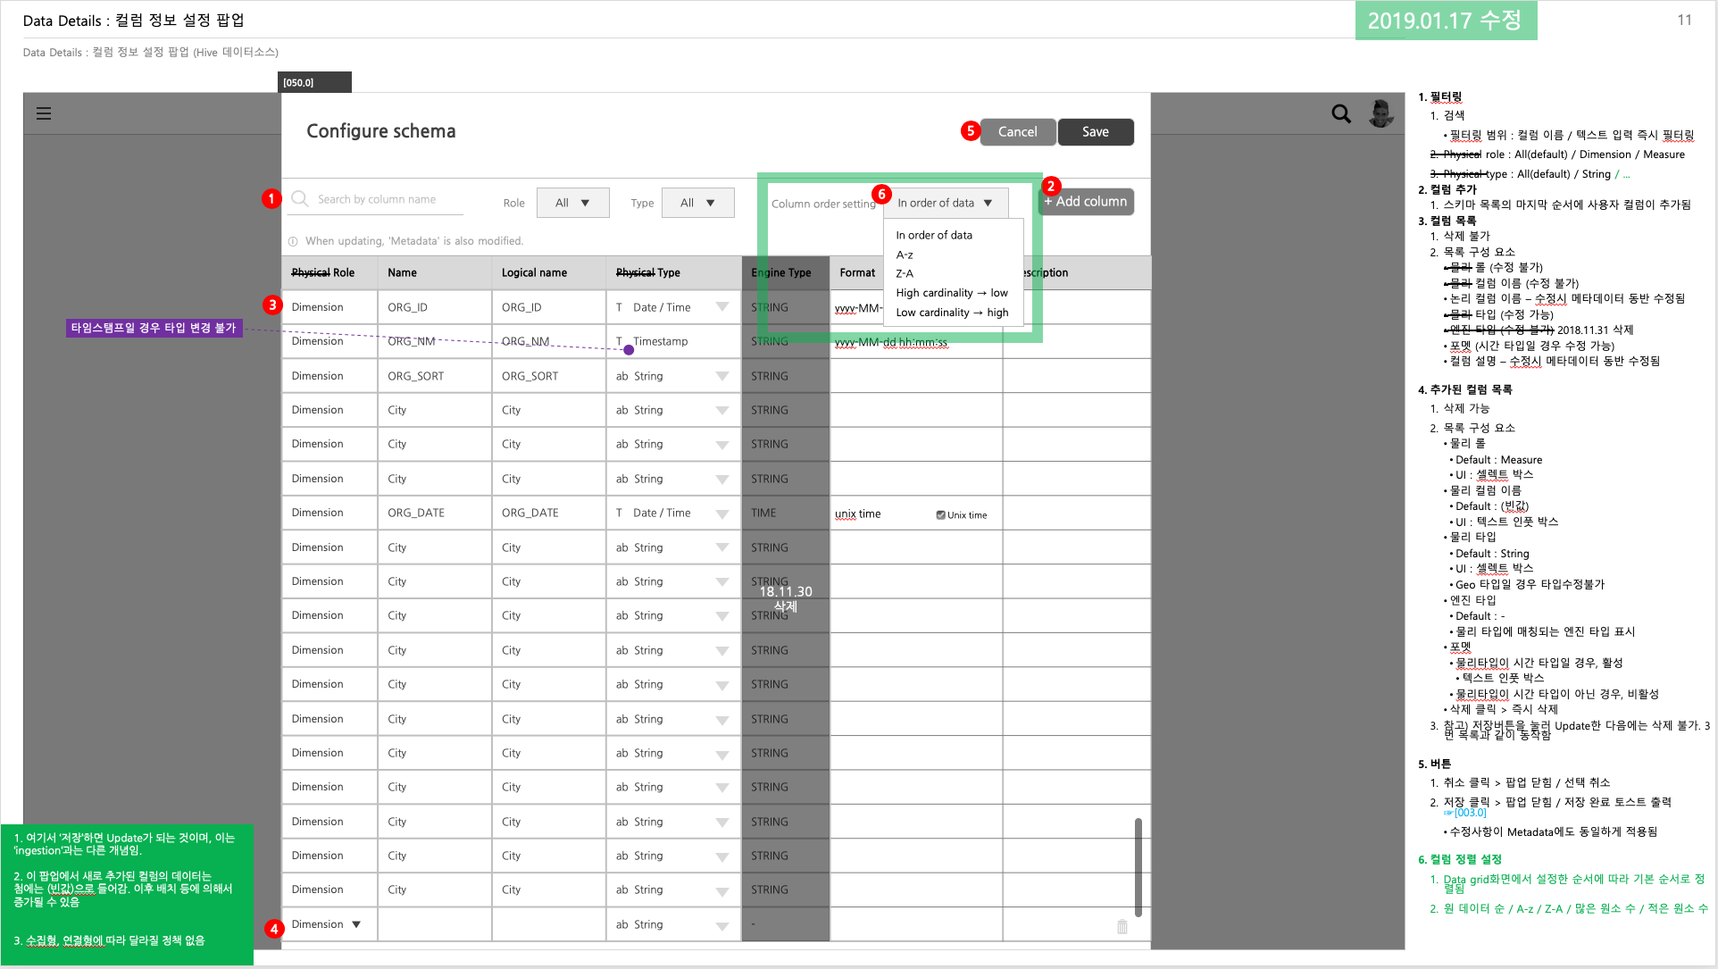
Task: Click the Cancel button
Action: click(x=1018, y=131)
